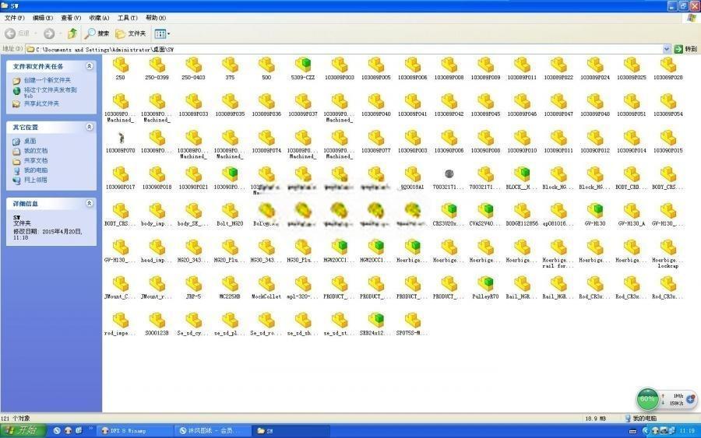Click the 搜索 (Search) toolbar button
The width and height of the screenshot is (701, 438).
click(97, 33)
